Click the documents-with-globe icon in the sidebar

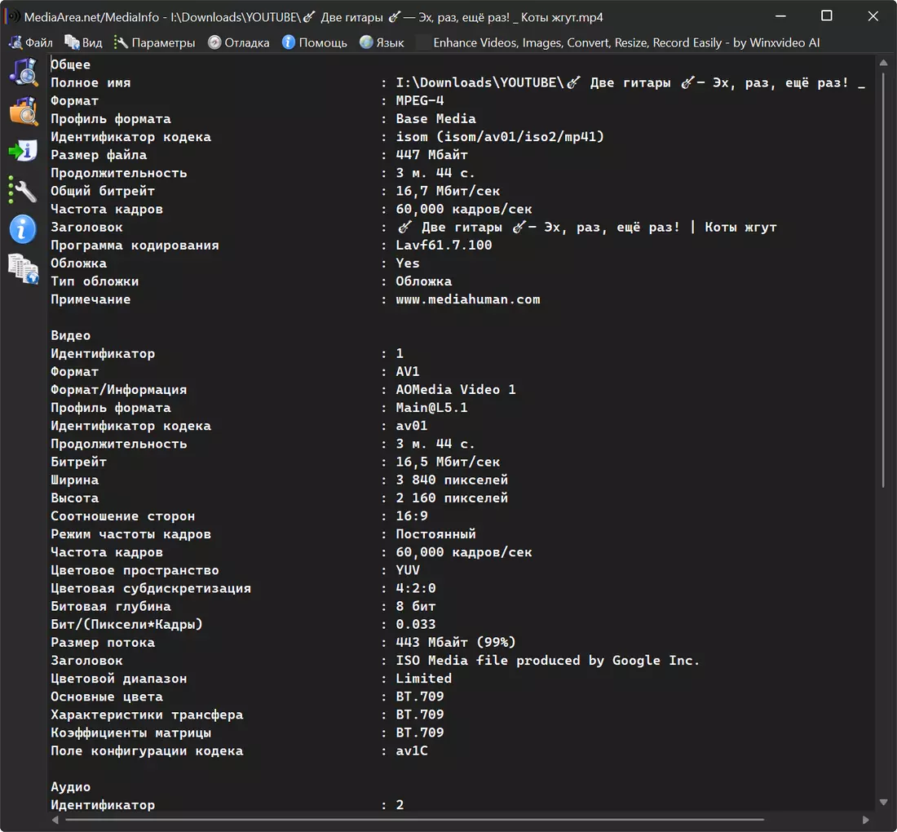pyautogui.click(x=24, y=269)
